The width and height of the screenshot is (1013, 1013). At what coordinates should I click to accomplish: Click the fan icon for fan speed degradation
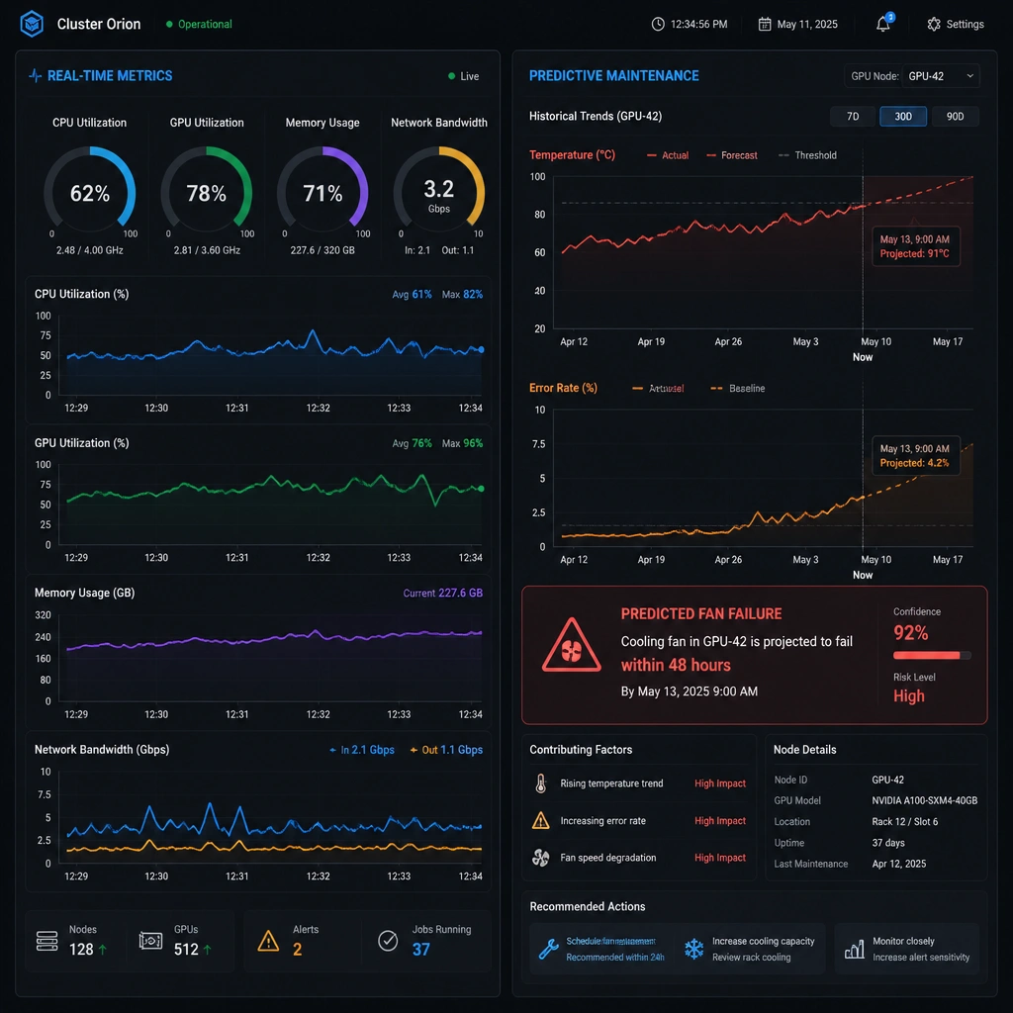[541, 858]
